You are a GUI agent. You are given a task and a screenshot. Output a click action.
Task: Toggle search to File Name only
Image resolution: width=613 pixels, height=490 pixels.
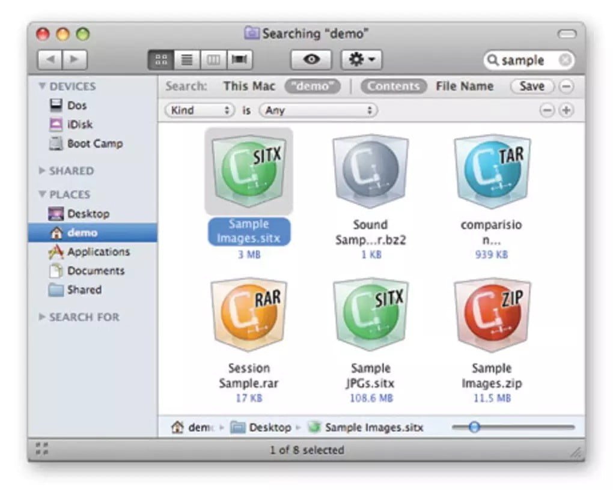pyautogui.click(x=465, y=86)
